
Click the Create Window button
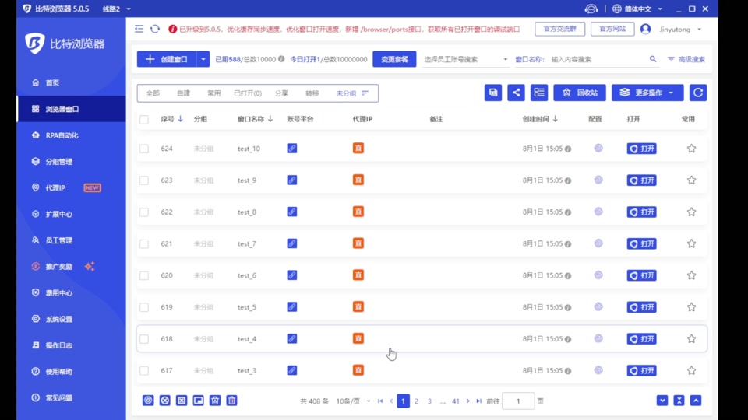167,59
